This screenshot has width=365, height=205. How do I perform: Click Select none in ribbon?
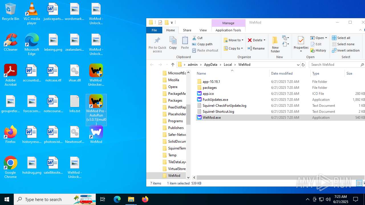click(343, 44)
